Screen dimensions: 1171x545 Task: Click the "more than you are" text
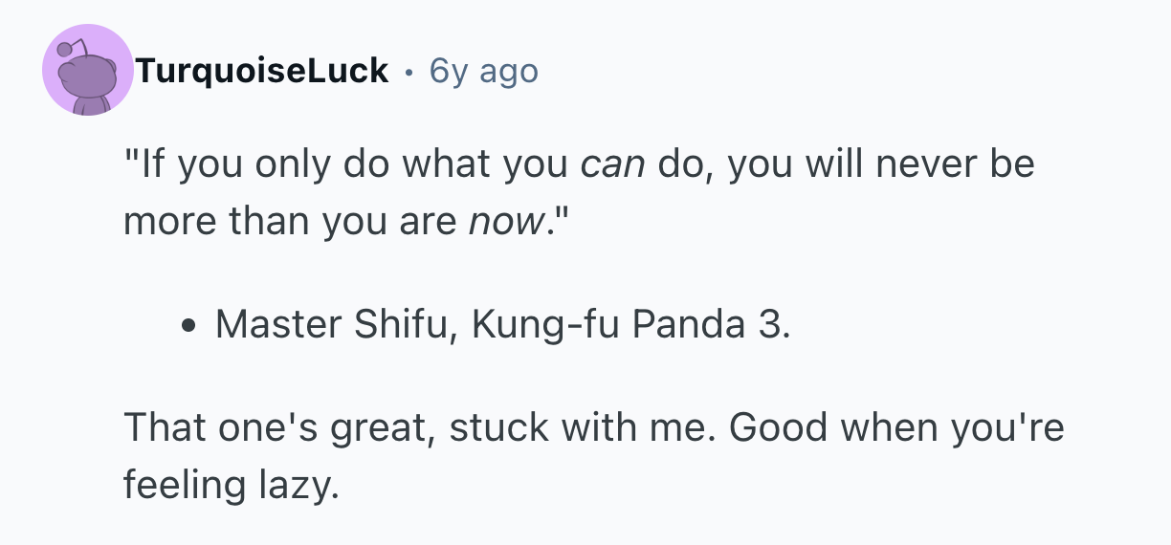[291, 222]
